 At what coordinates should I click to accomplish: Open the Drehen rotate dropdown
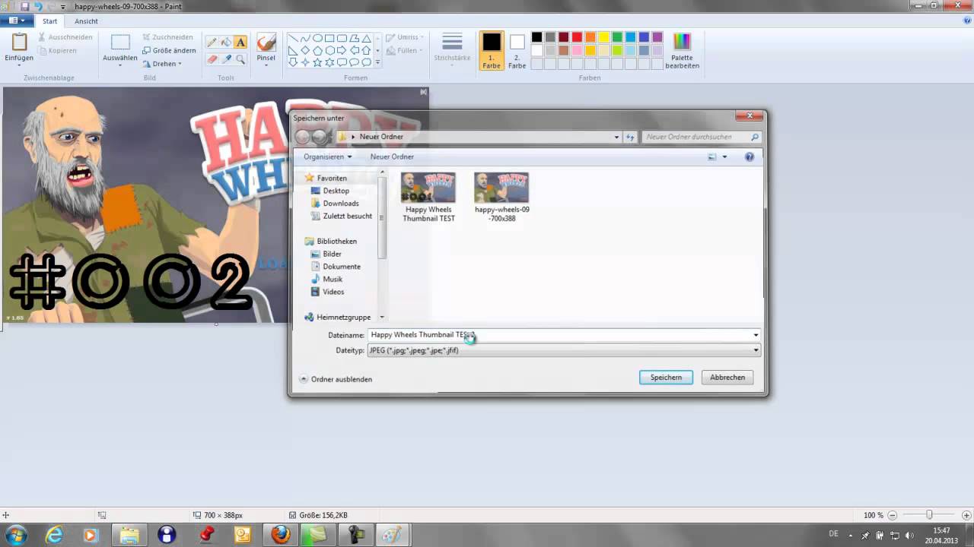click(x=162, y=64)
